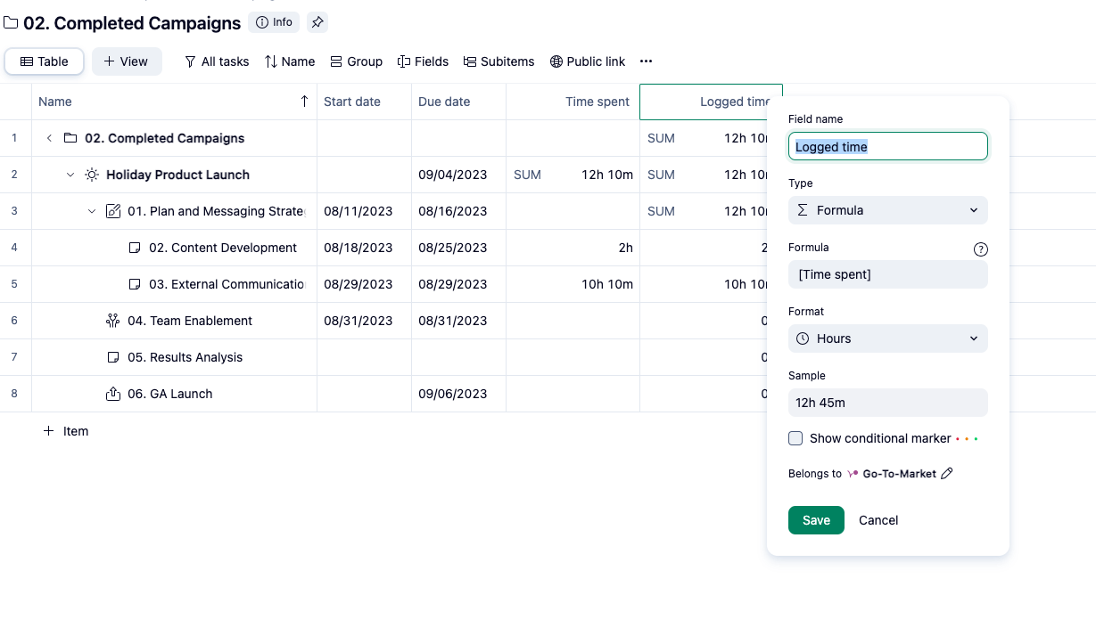Viewport: 1096px width, 644px height.
Task: Open the formula help question mark icon
Action: pyautogui.click(x=980, y=249)
